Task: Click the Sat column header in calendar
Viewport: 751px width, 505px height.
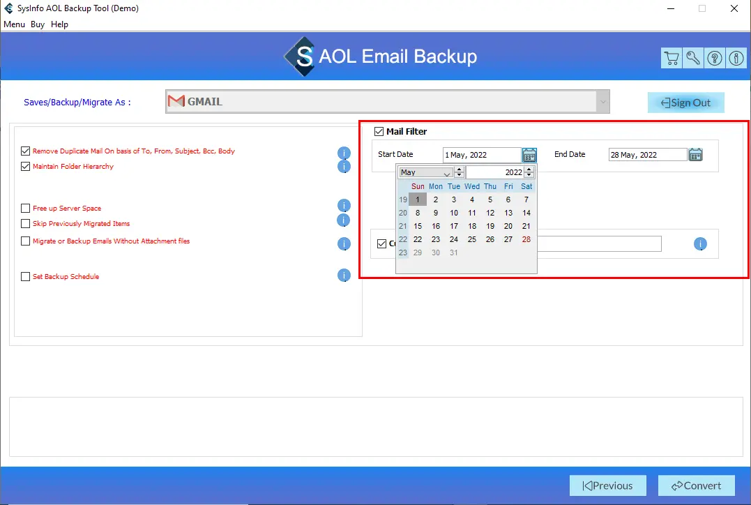Action: (526, 186)
